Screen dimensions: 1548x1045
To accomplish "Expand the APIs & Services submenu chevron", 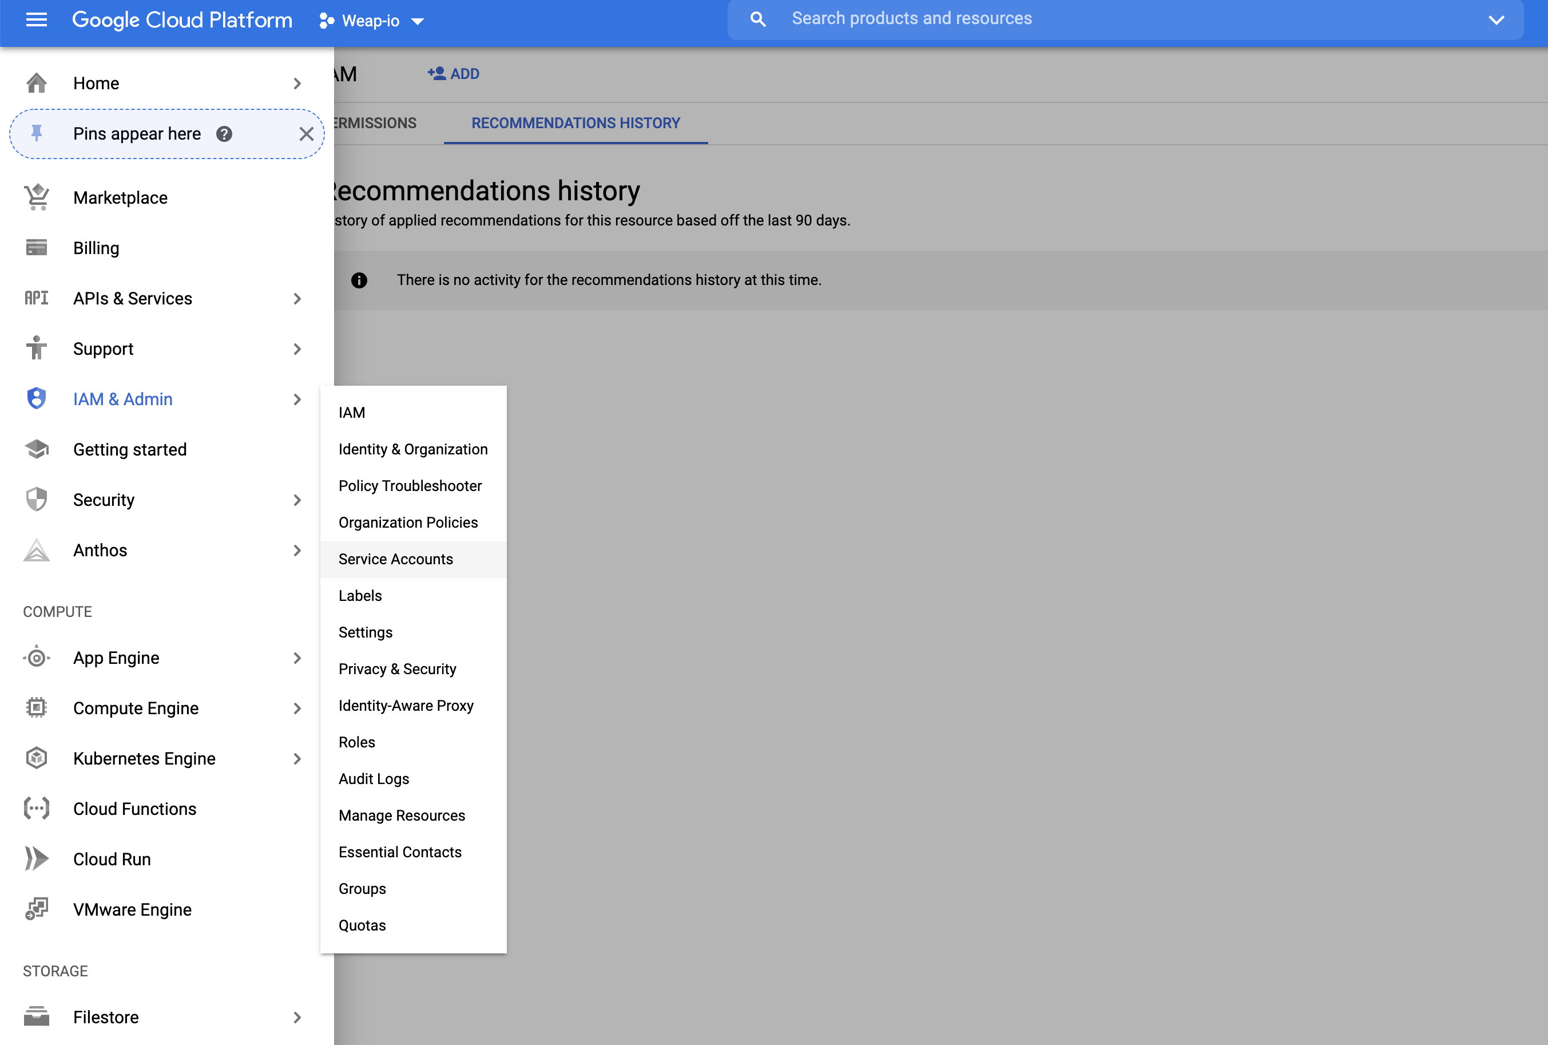I will click(297, 299).
